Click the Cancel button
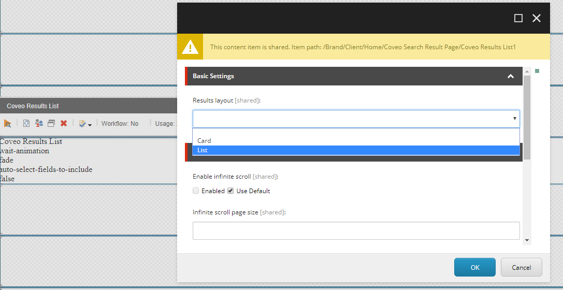This screenshot has width=563, height=290. coord(522,267)
